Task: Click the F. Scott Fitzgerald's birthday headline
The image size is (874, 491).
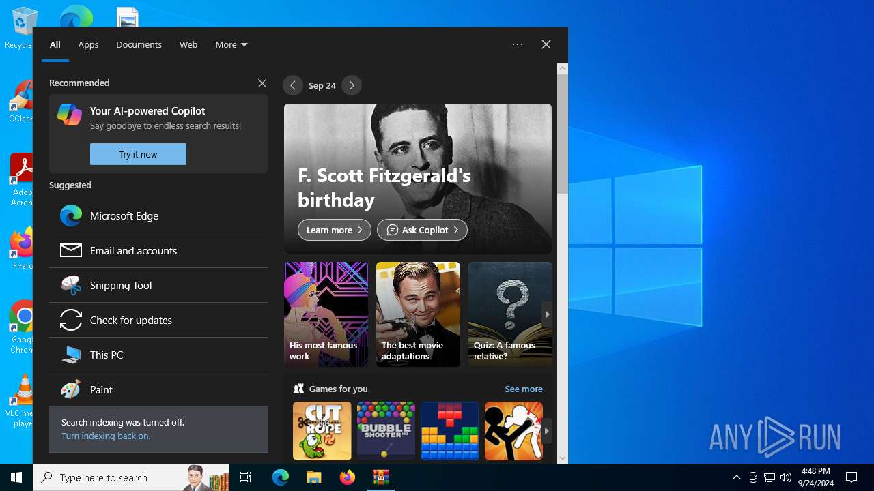Action: (384, 188)
